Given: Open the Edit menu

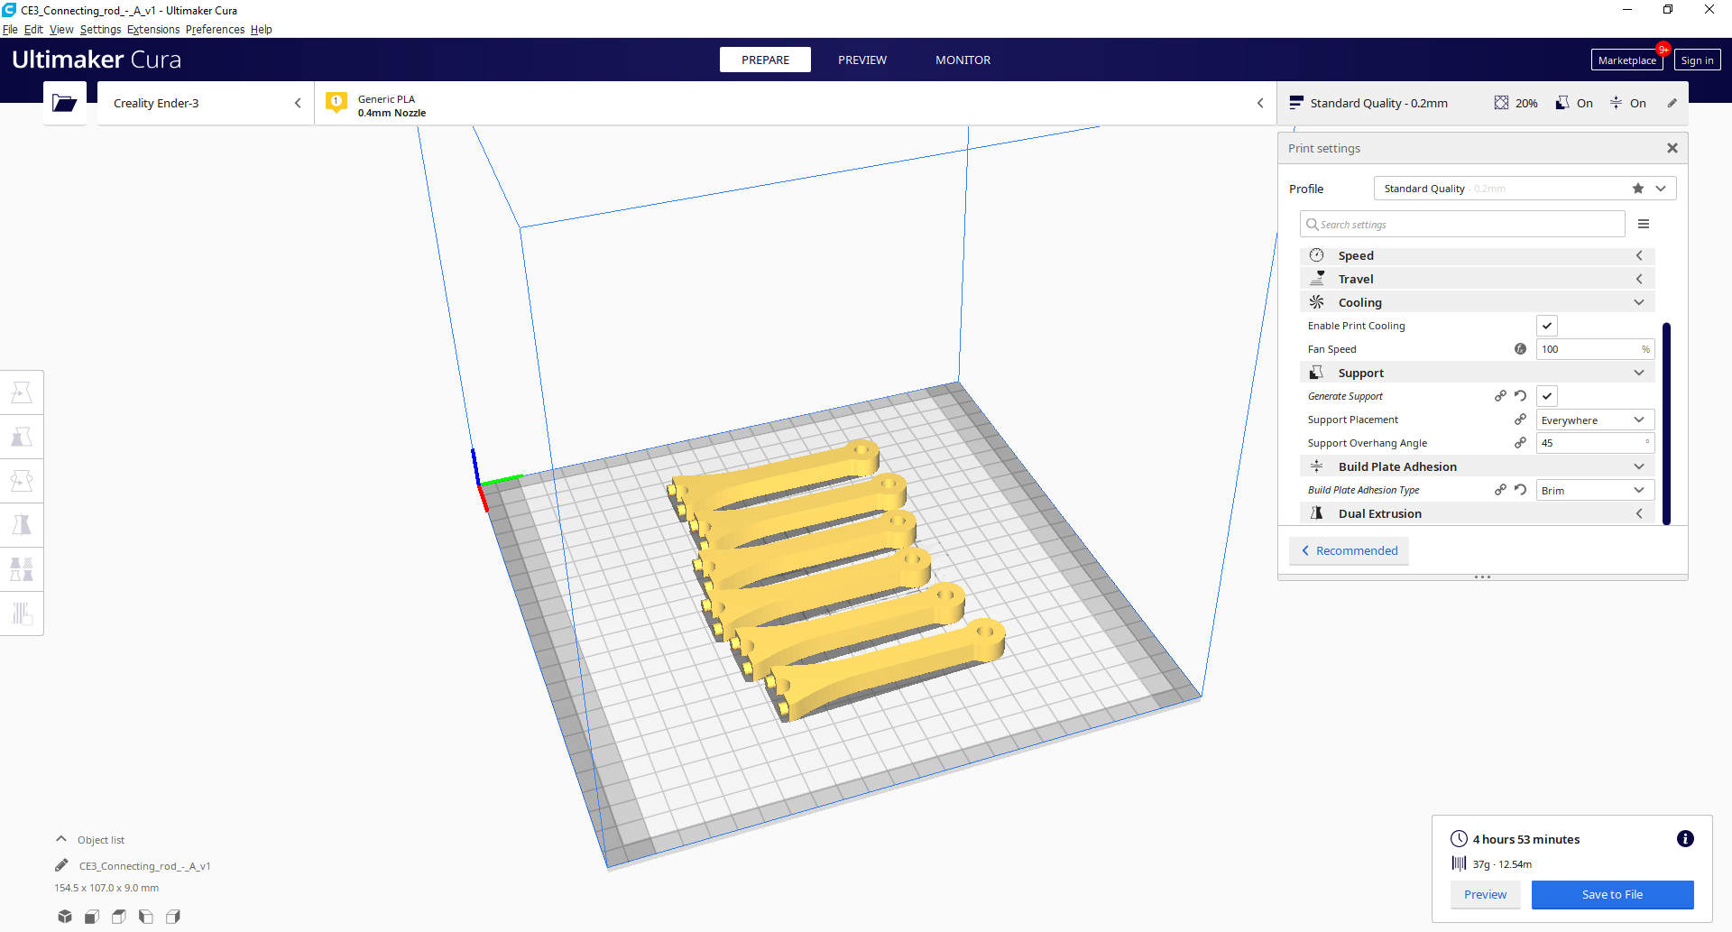Looking at the screenshot, I should click(33, 30).
